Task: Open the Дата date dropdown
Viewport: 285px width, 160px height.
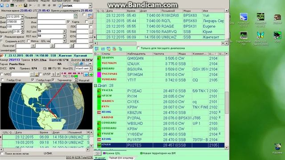Action: [x=22, y=17]
